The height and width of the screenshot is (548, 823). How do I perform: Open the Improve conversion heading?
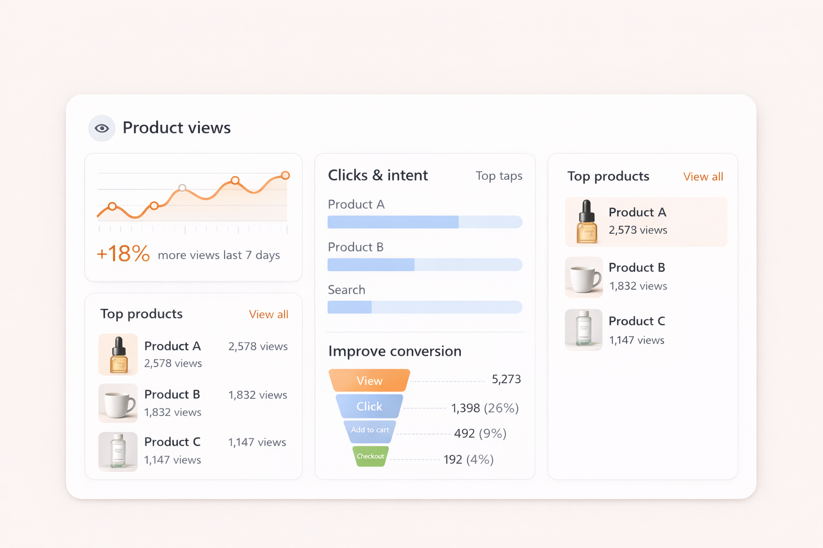tap(395, 351)
